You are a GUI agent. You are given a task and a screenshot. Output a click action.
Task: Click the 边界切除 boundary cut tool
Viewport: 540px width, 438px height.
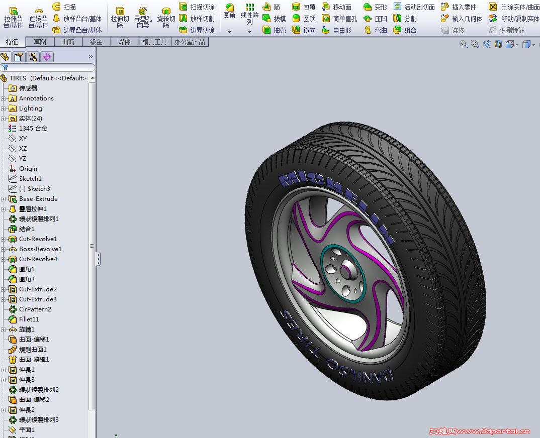tap(197, 30)
